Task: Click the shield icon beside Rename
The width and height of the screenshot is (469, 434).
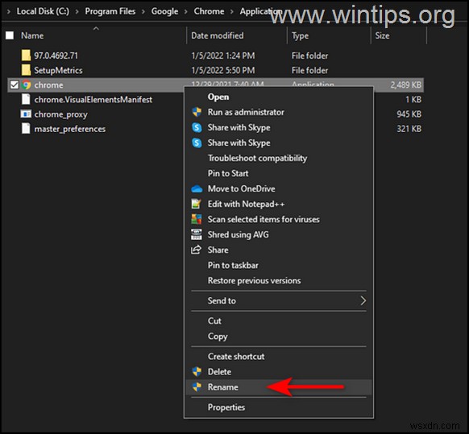Action: pyautogui.click(x=197, y=386)
